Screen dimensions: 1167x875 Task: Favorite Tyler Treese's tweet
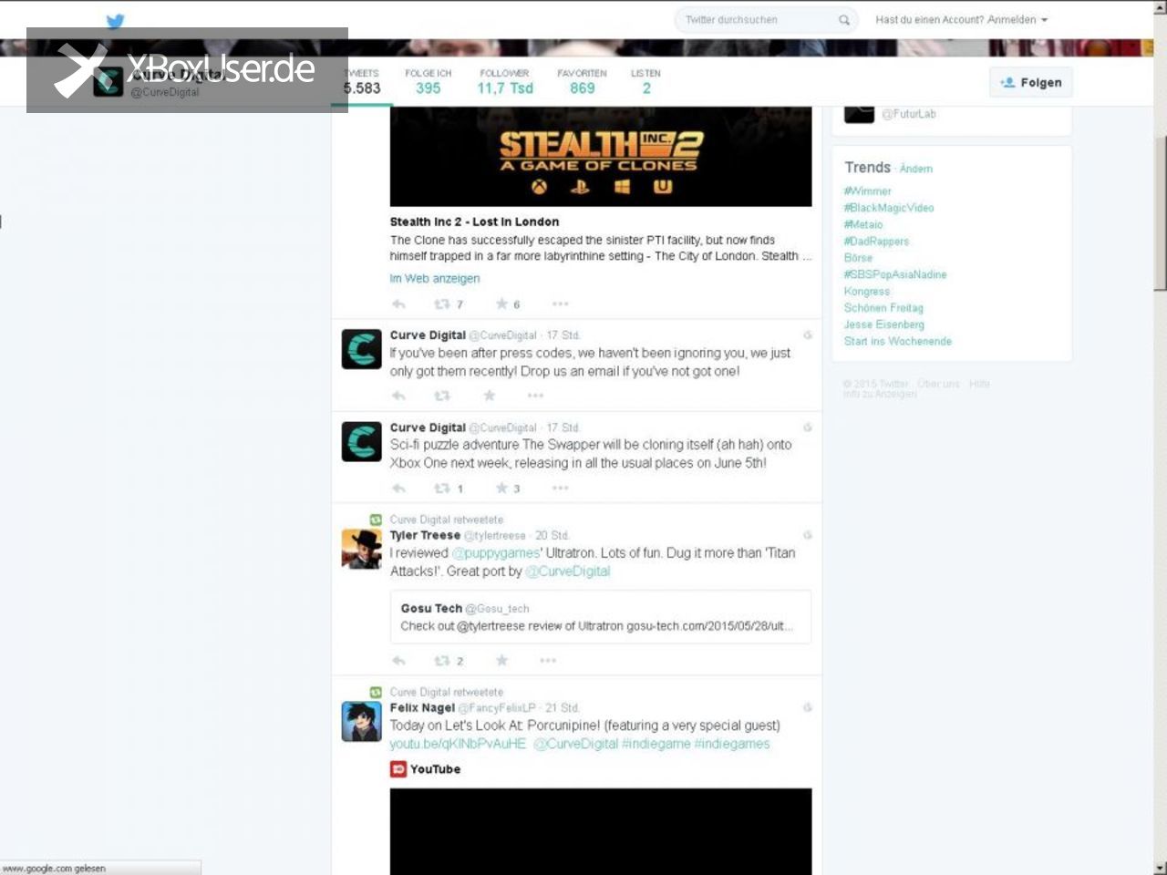pos(501,661)
